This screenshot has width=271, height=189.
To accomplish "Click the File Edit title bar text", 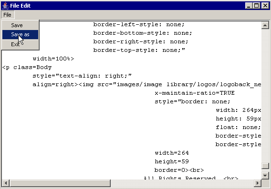I will point(20,6).
